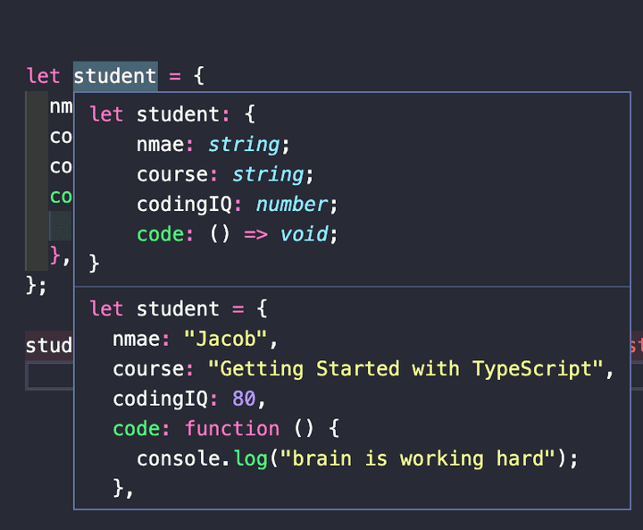This screenshot has height=530, width=643.
Task: Click the closing }; line in editor
Action: point(36,284)
